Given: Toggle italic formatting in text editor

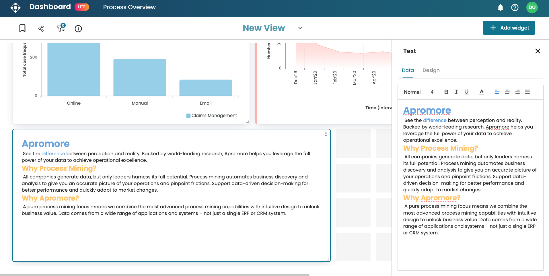Looking at the screenshot, I should (456, 92).
